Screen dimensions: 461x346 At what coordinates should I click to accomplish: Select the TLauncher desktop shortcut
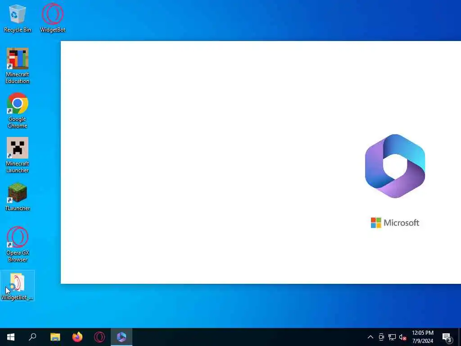click(18, 196)
